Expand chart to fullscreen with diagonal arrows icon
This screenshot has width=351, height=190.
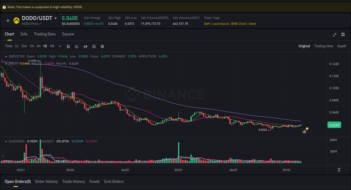click(x=334, y=35)
